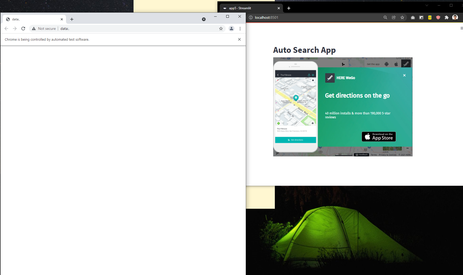Image resolution: width=463 pixels, height=275 pixels.
Task: Click the map zoom out minus button
Action: 408,148
